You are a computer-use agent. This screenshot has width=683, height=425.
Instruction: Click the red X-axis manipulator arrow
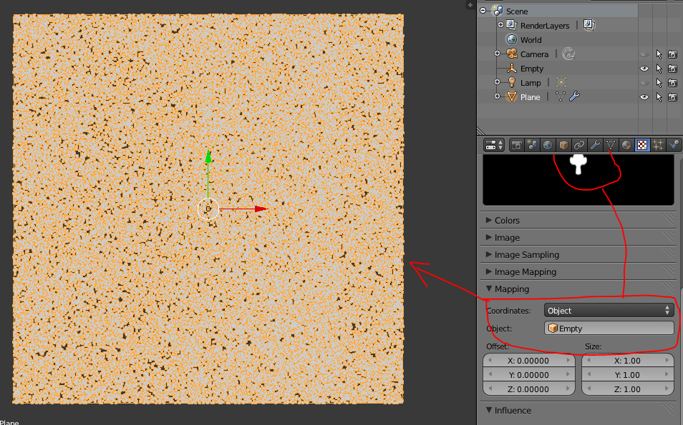(261, 209)
